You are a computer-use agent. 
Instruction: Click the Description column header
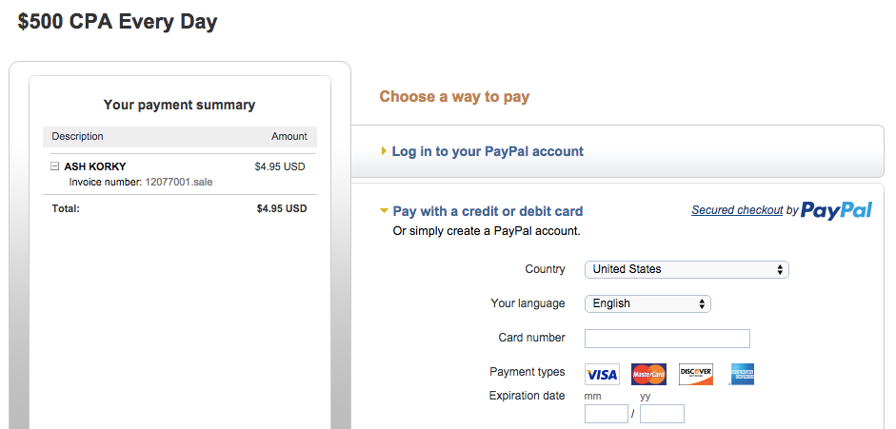[78, 136]
